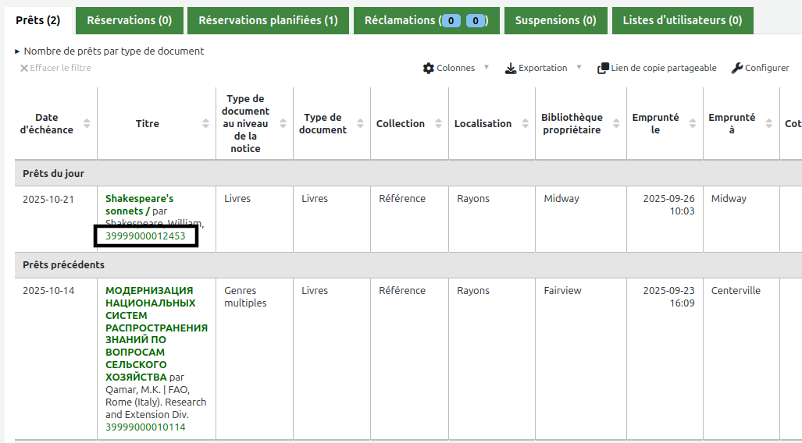This screenshot has width=802, height=443.
Task: Click the Exportation download icon
Action: click(511, 69)
